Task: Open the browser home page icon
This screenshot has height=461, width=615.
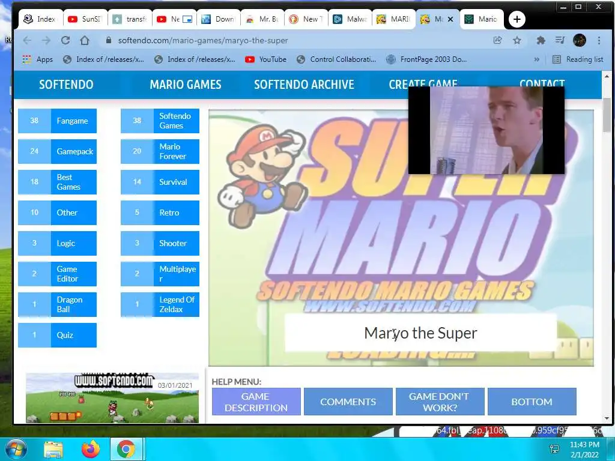Action: (84, 40)
